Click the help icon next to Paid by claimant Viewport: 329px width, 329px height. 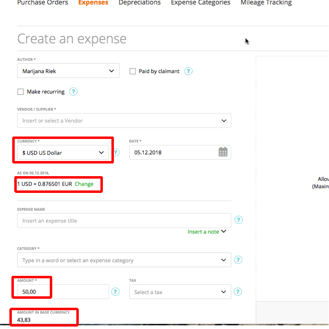click(x=188, y=71)
